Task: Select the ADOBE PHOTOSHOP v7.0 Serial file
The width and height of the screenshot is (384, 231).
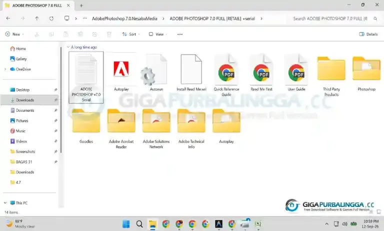Action: [86, 77]
